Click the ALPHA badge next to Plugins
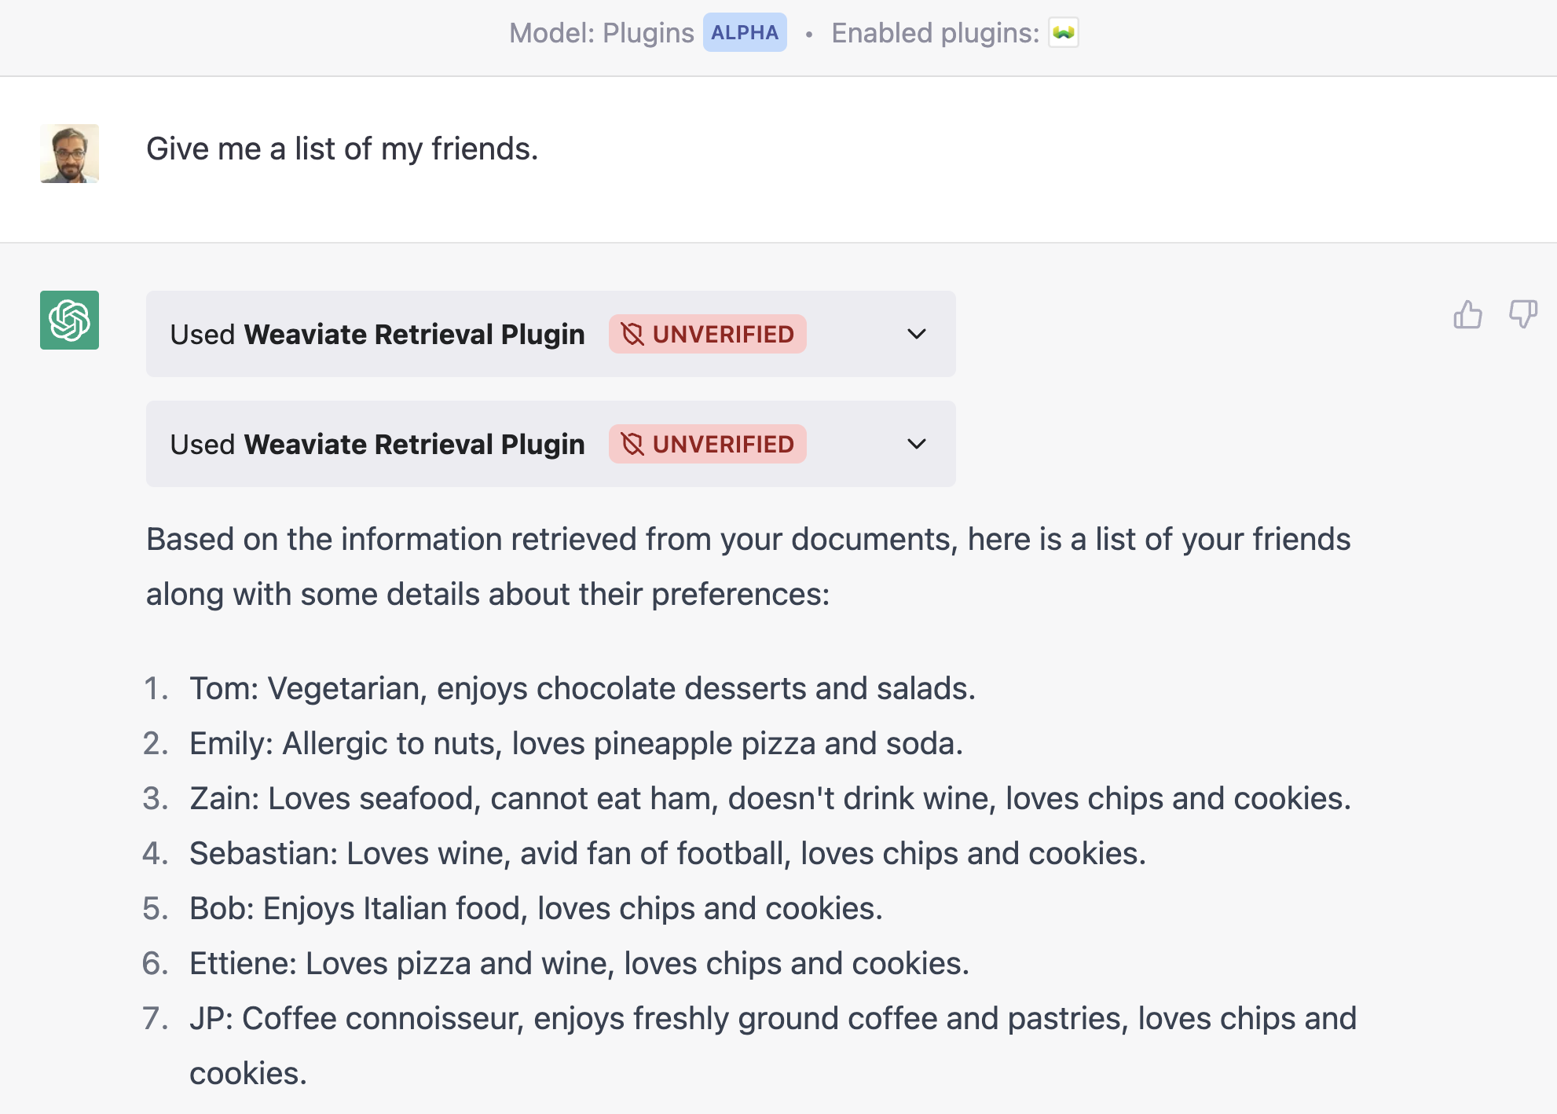1557x1114 pixels. (744, 33)
